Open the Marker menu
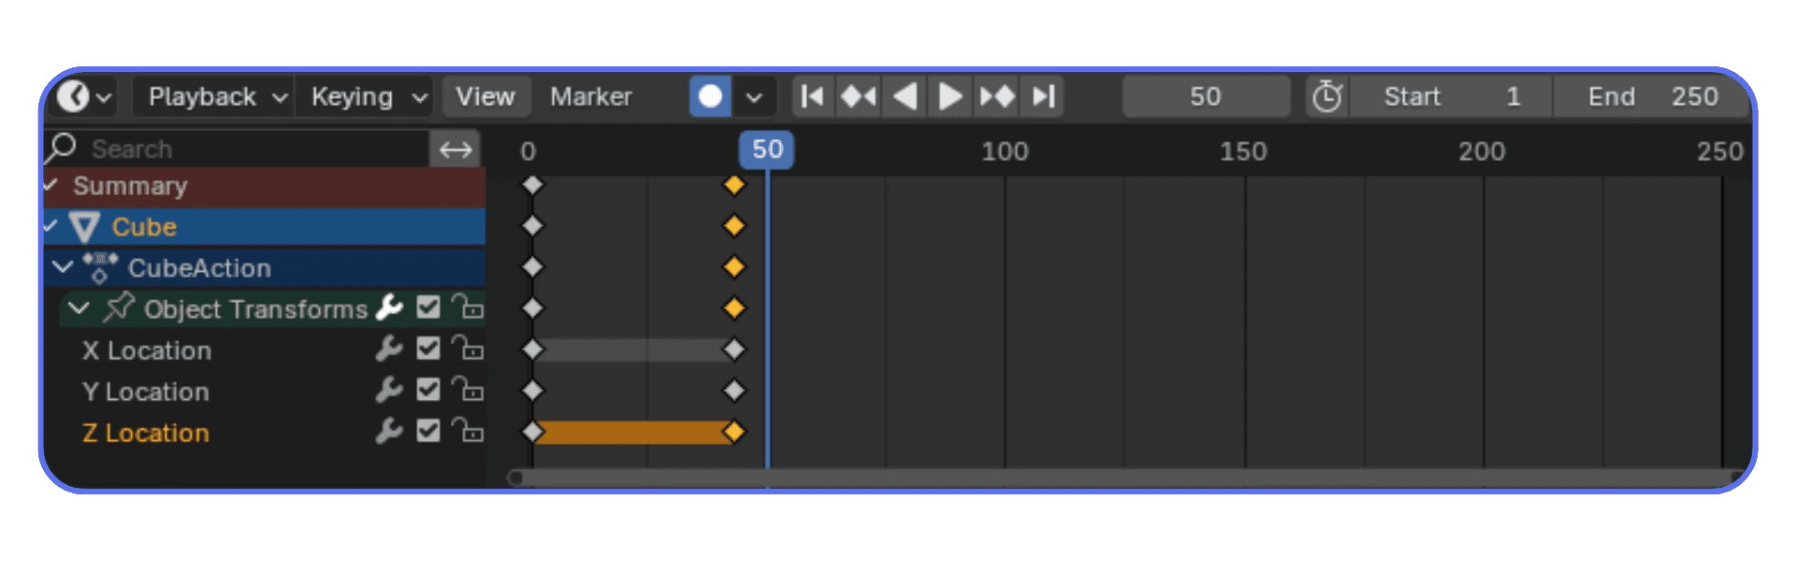1796x571 pixels. click(x=591, y=95)
